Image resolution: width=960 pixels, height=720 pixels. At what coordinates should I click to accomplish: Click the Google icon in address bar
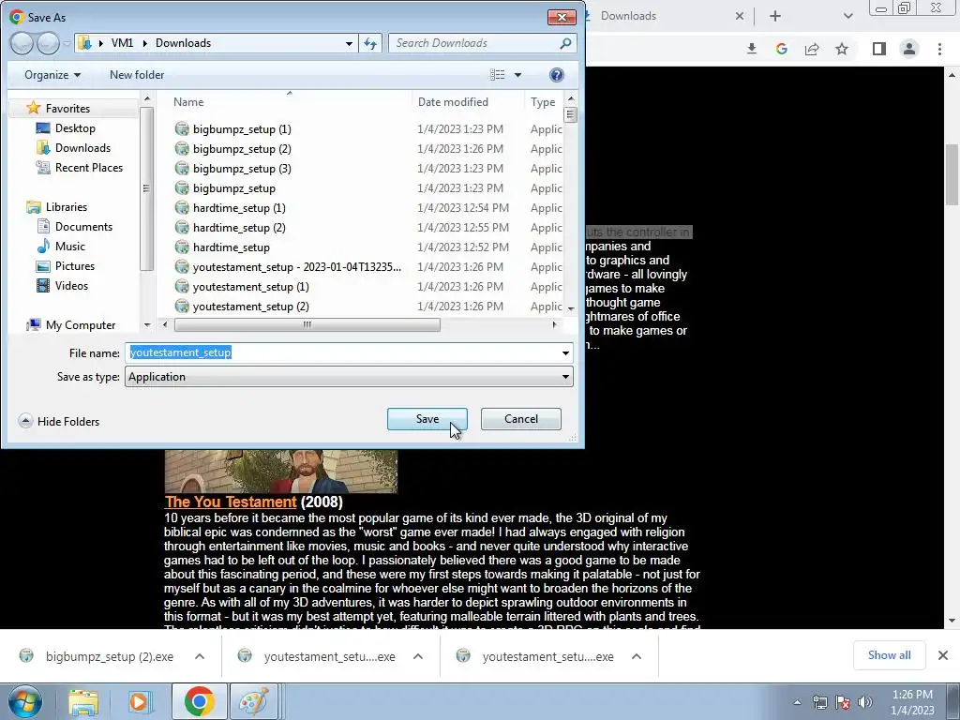(x=781, y=49)
